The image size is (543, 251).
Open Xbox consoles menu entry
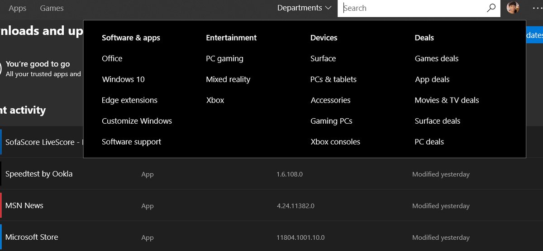(x=335, y=142)
